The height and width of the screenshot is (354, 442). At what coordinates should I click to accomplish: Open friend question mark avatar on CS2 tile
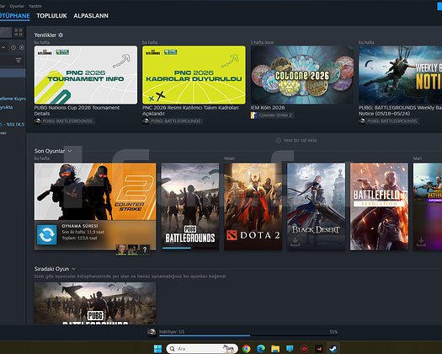click(x=145, y=249)
